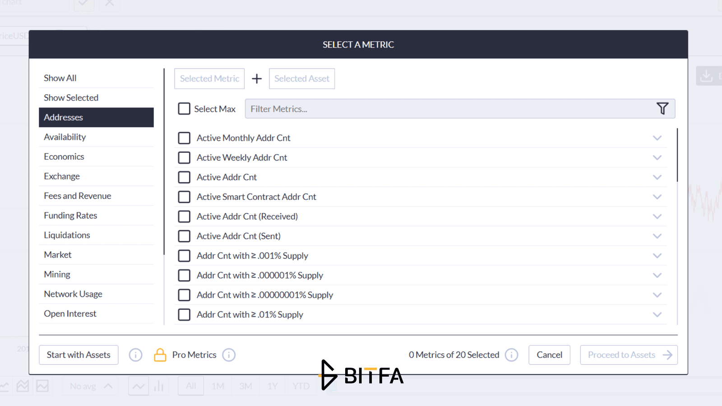Click the arrow on Proceed to Assets
Image resolution: width=722 pixels, height=406 pixels.
pos(667,355)
